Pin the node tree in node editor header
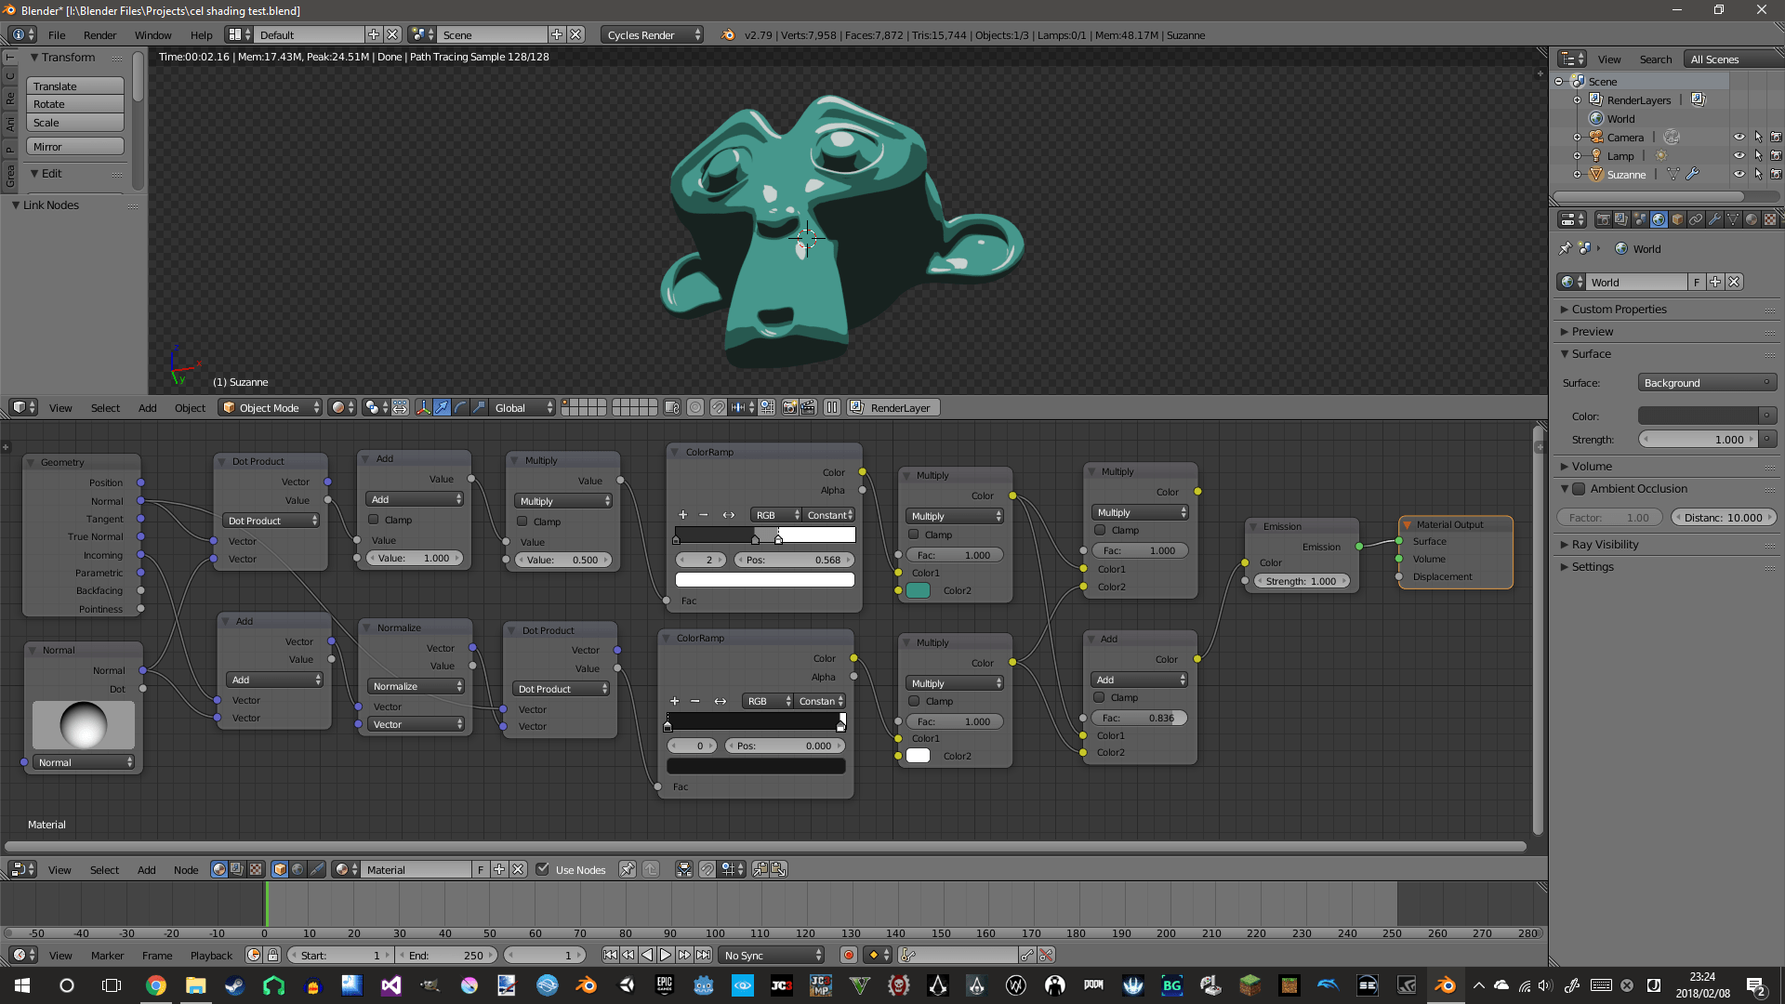This screenshot has height=1004, width=1785. pos(628,869)
